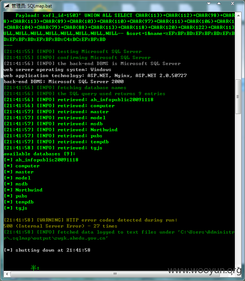Click '[*] Northwind' in database list
The image size is (245, 281).
pyautogui.click(x=23, y=190)
